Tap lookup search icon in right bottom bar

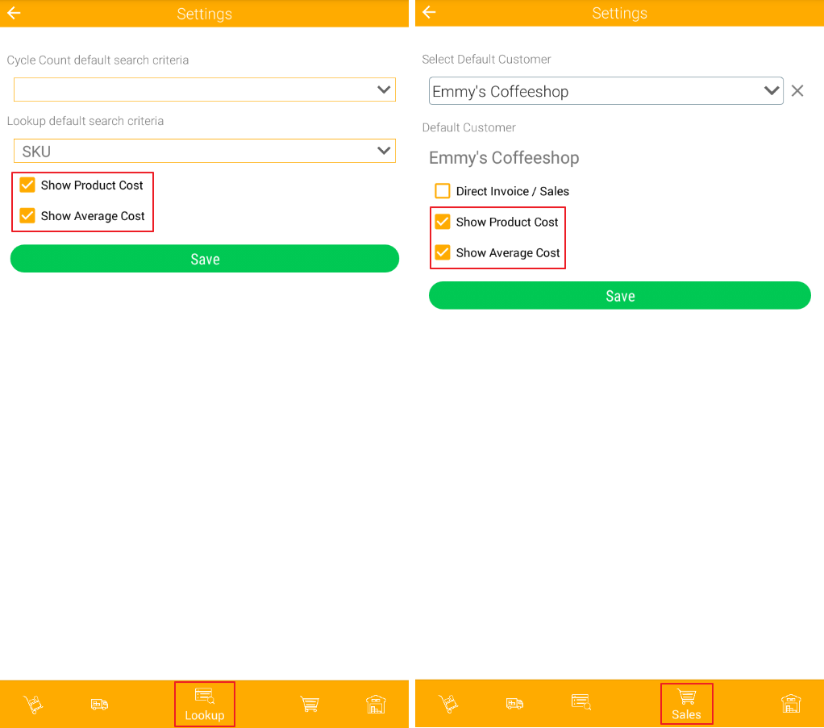click(581, 702)
